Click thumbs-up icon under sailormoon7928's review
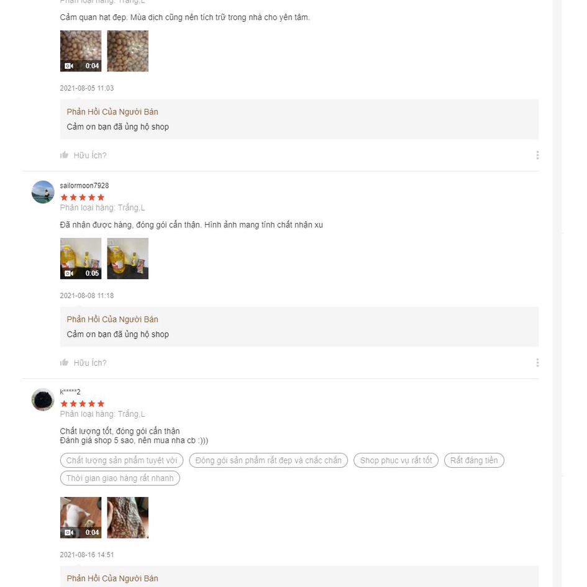 click(x=64, y=363)
